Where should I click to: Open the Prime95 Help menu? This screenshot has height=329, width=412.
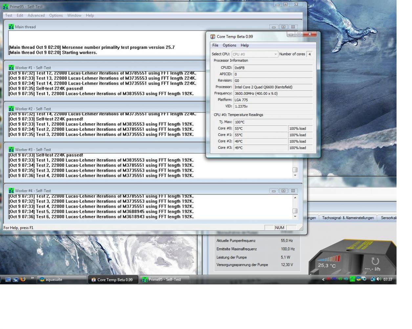coord(90,15)
